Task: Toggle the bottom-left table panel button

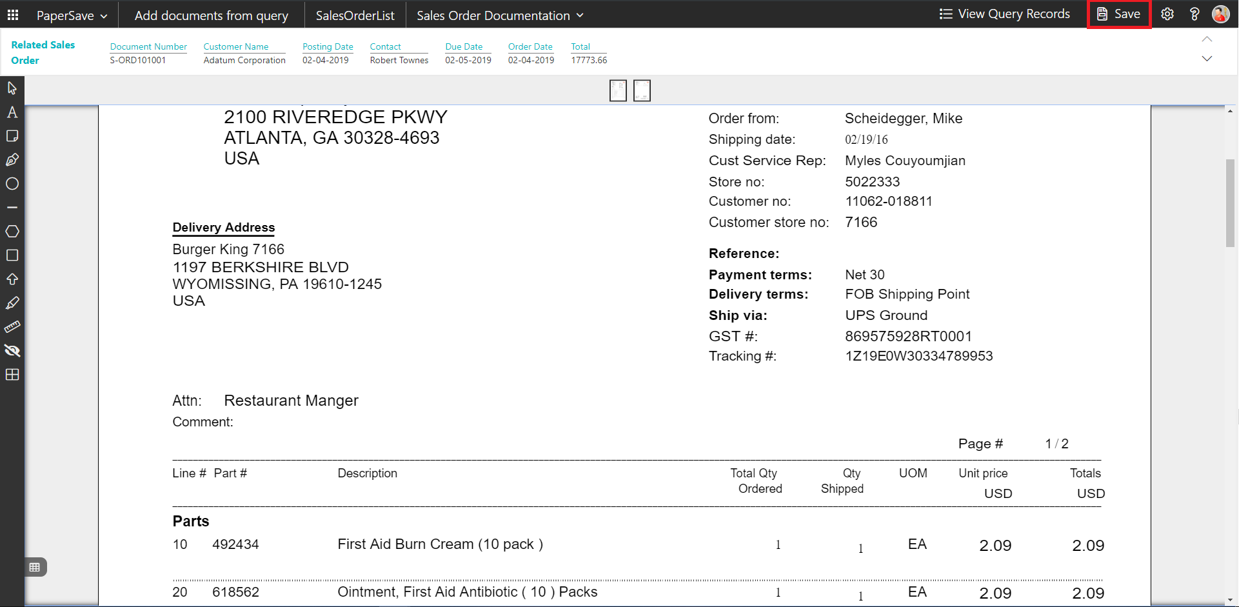Action: pyautogui.click(x=35, y=567)
